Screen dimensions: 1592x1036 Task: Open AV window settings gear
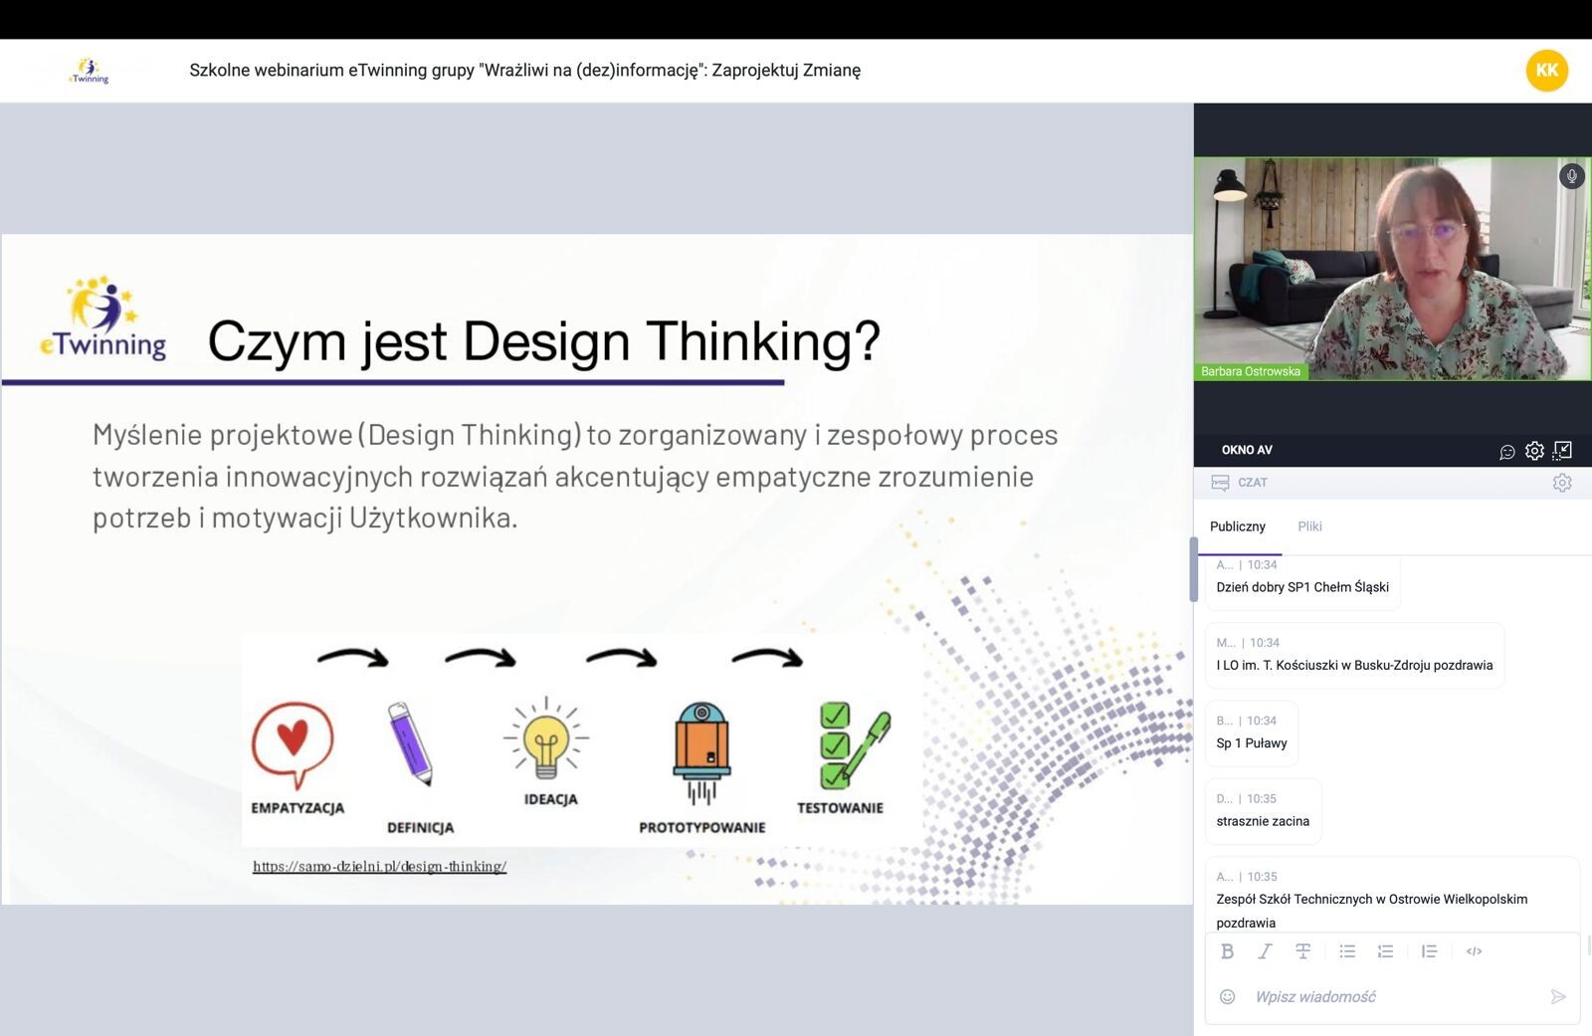pyautogui.click(x=1534, y=451)
